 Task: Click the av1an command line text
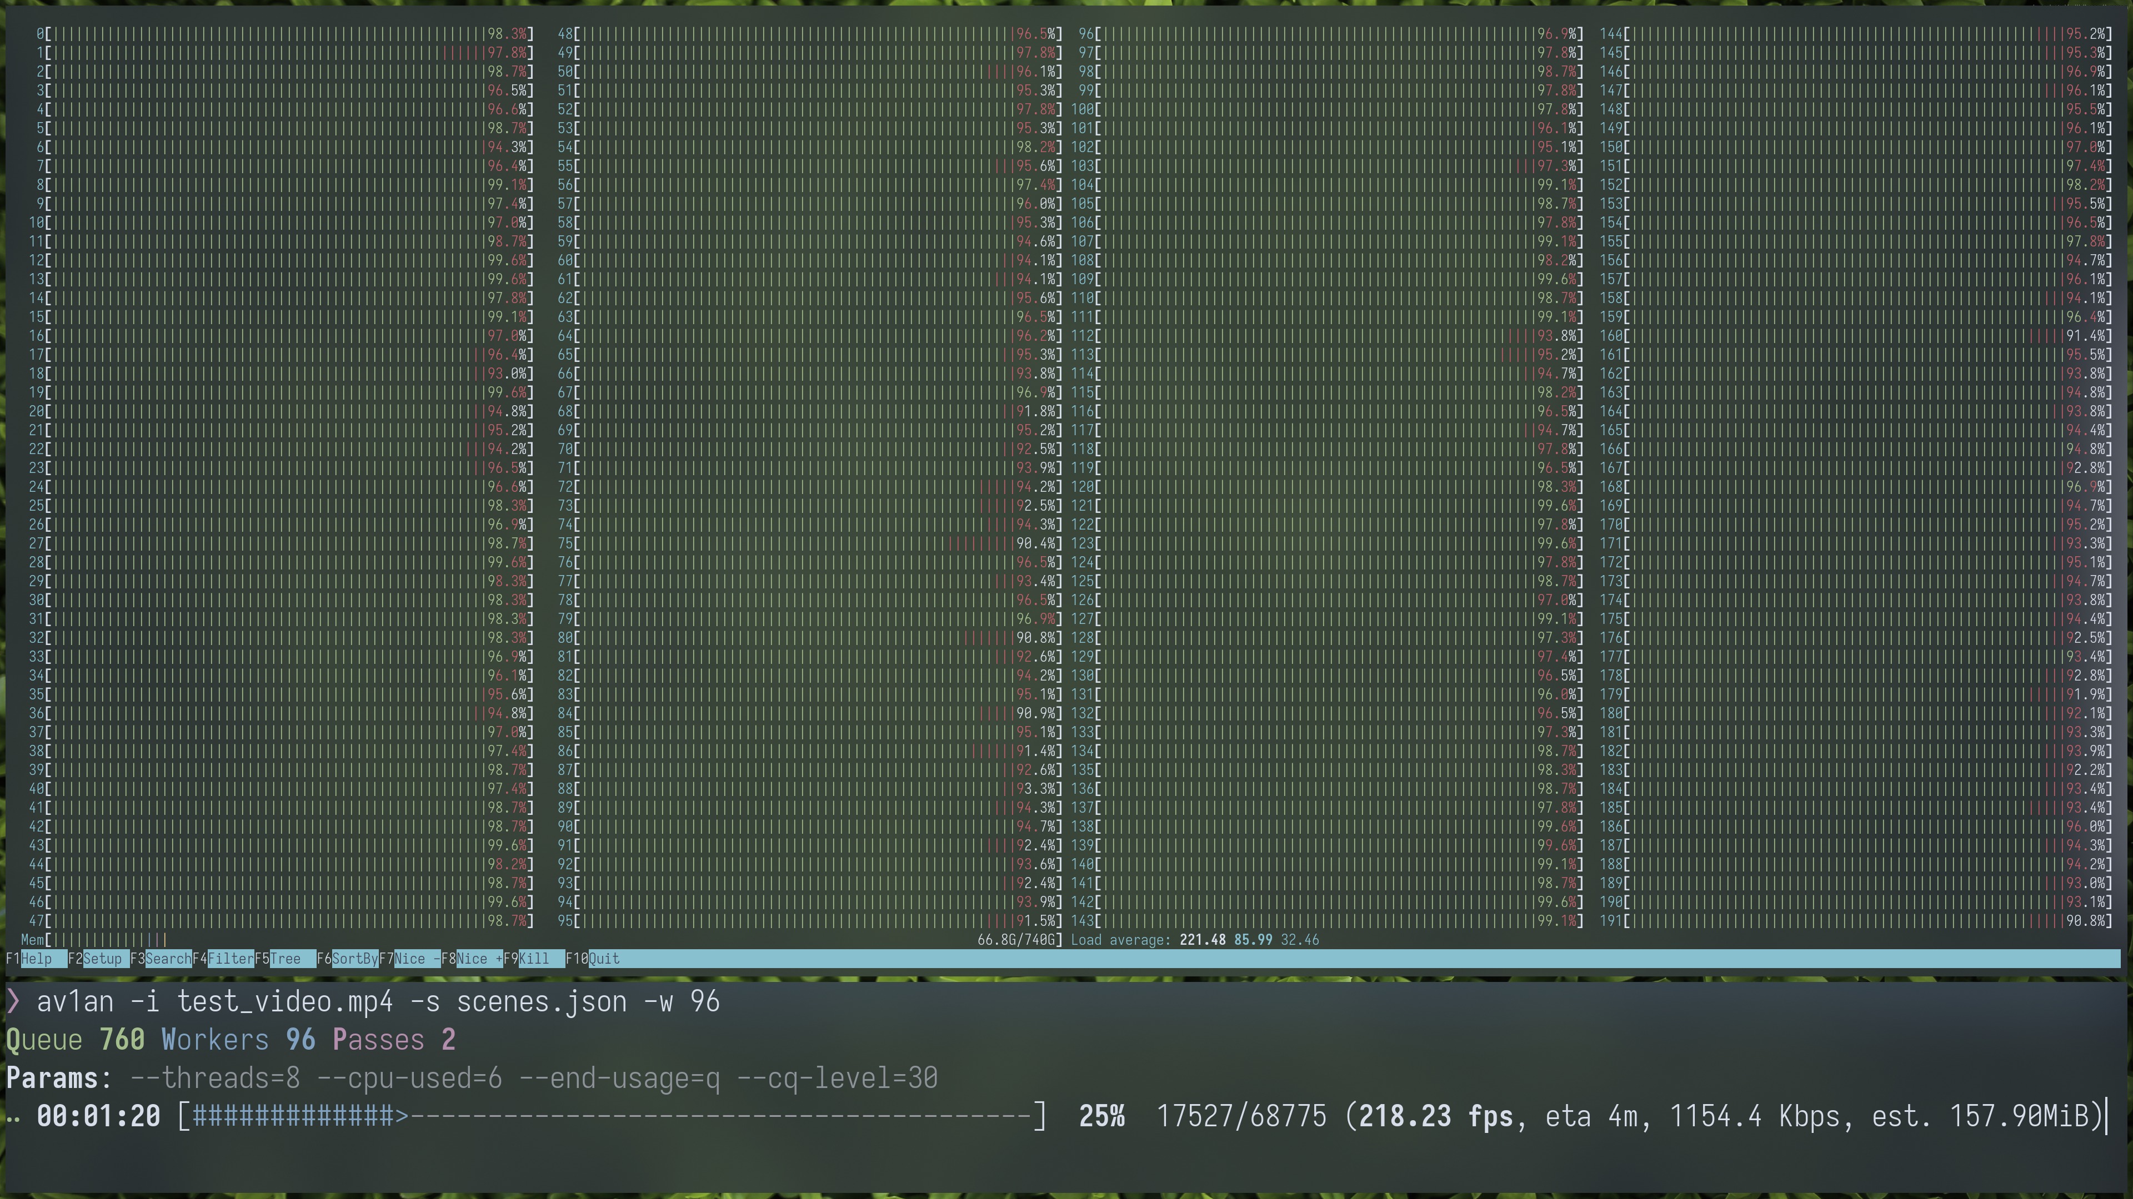point(378,1002)
